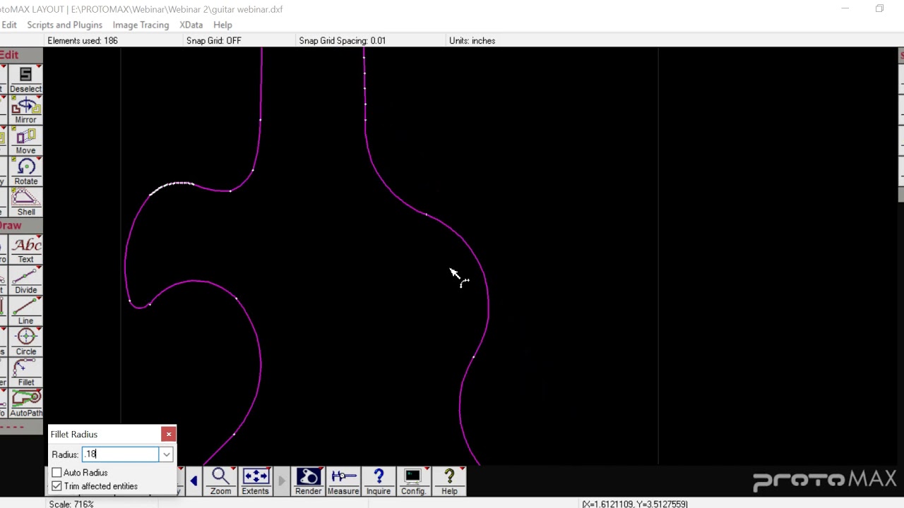Image resolution: width=904 pixels, height=508 pixels.
Task: Select the Deselect tool
Action: 25,79
